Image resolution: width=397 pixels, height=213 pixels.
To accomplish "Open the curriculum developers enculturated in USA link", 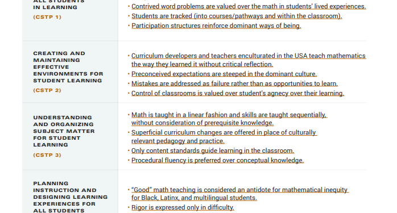I will 249,60.
